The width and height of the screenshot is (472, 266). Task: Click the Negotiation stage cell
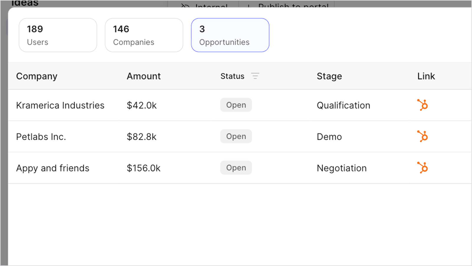point(342,168)
